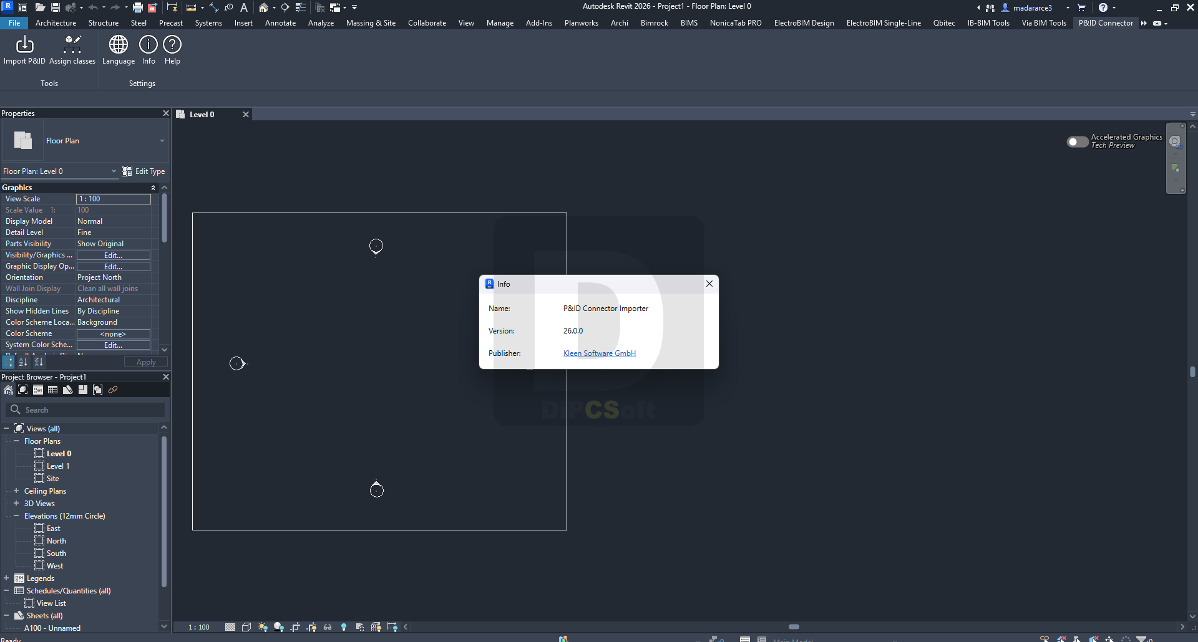Image resolution: width=1198 pixels, height=642 pixels.
Task: Expand the Legends tree node
Action: coord(6,578)
